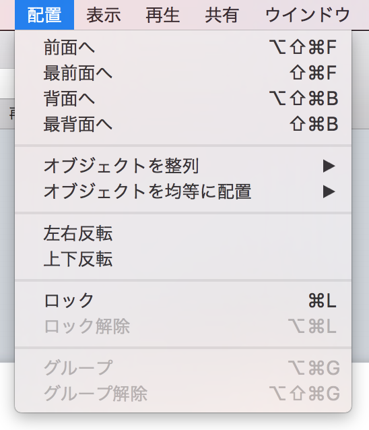Click the ⌘L shortcut label for ロック
The image size is (369, 430).
[323, 301]
